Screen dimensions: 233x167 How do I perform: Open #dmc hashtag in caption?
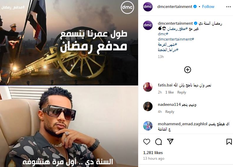pyautogui.click(x=163, y=34)
